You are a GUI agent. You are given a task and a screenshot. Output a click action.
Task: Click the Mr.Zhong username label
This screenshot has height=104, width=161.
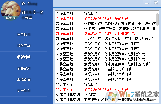[30, 4]
